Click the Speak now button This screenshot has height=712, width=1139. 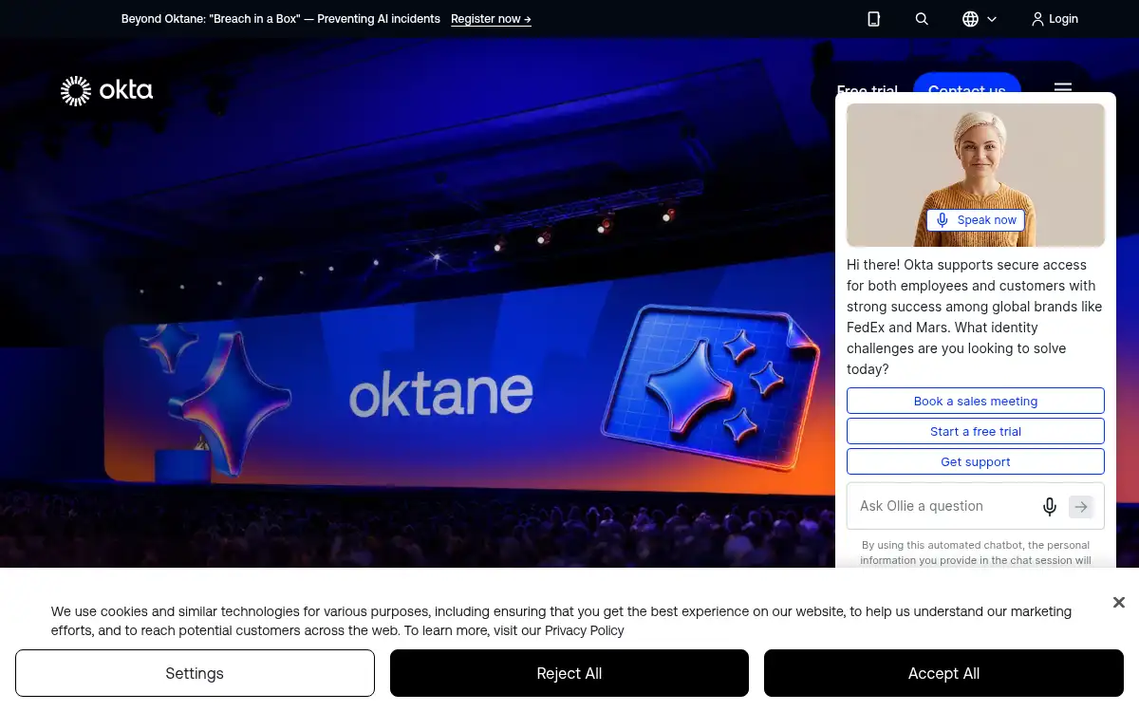976,220
